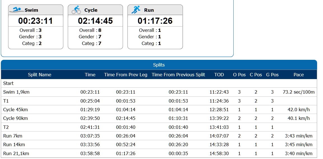Select the Time From Prev Leg header
The image size is (323, 159).
coord(126,75)
